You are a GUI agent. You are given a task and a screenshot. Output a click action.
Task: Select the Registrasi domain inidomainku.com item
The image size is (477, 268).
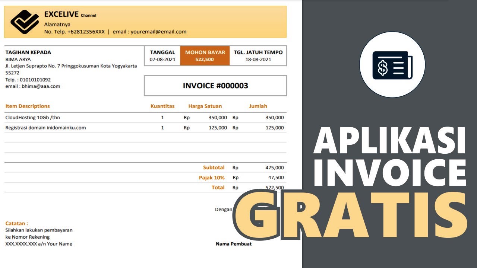[45, 128]
